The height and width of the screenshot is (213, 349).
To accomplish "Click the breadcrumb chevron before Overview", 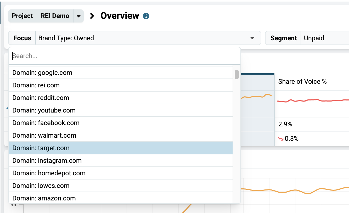I will coord(92,16).
